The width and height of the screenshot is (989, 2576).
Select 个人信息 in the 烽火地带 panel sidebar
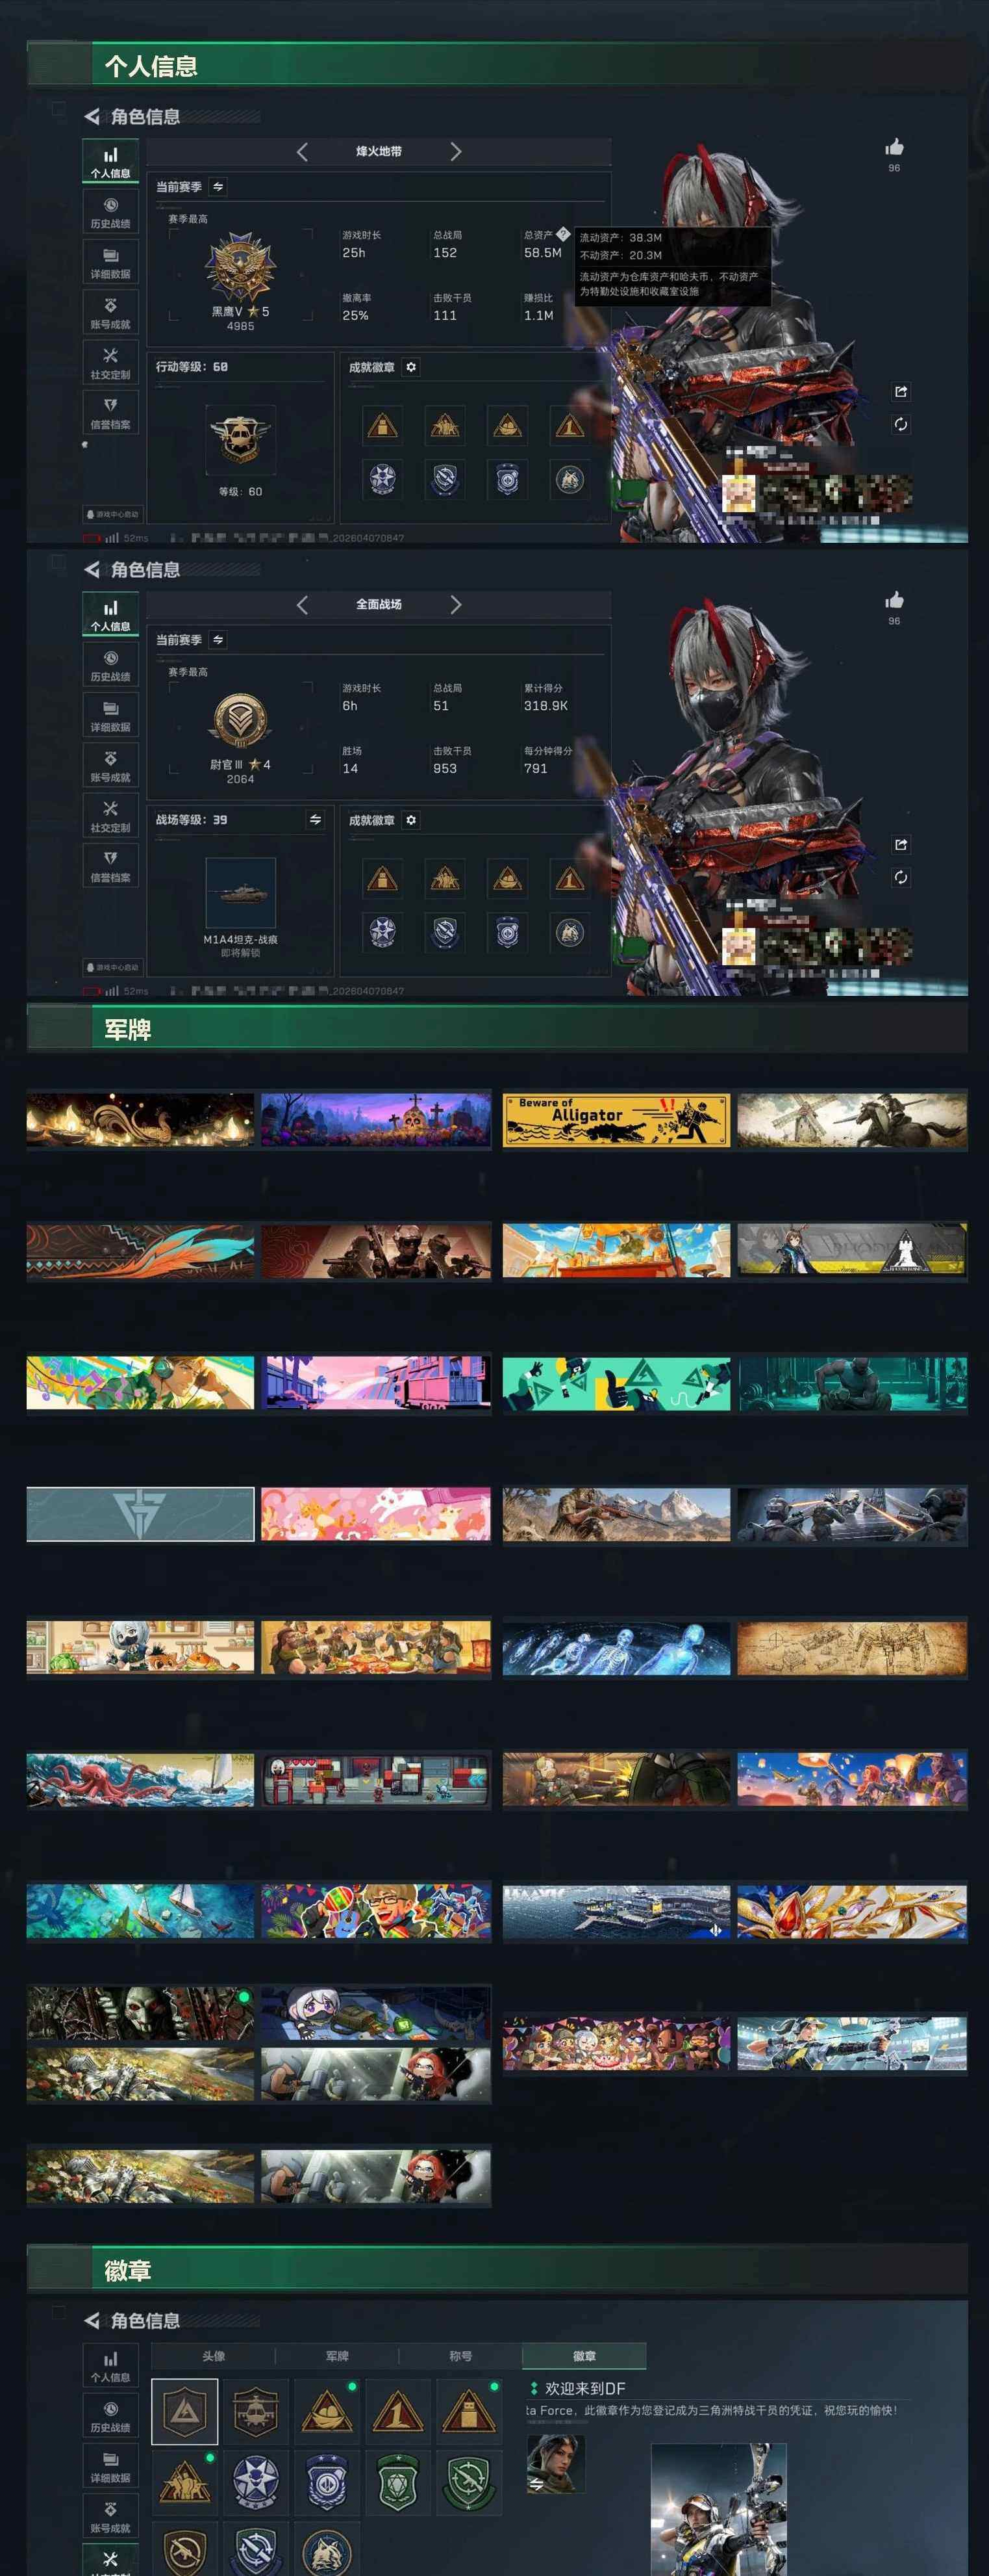pos(110,162)
